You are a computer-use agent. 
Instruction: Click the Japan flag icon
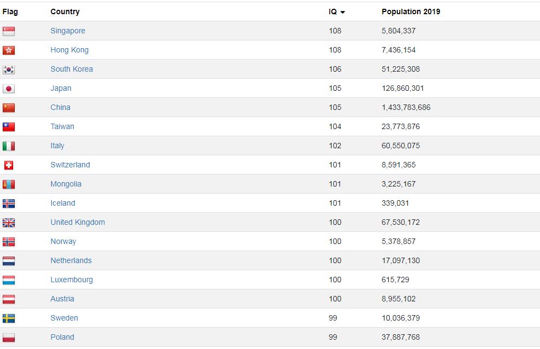pyautogui.click(x=9, y=89)
